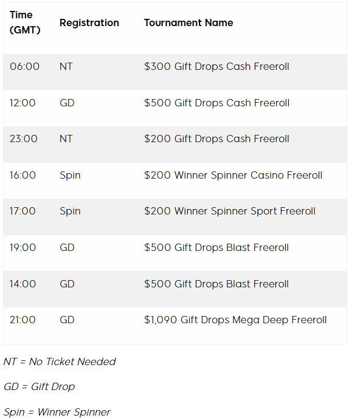349x418 pixels.
Task: Select the $200 Gift Drops Cash Freeroll
Action: click(x=216, y=139)
